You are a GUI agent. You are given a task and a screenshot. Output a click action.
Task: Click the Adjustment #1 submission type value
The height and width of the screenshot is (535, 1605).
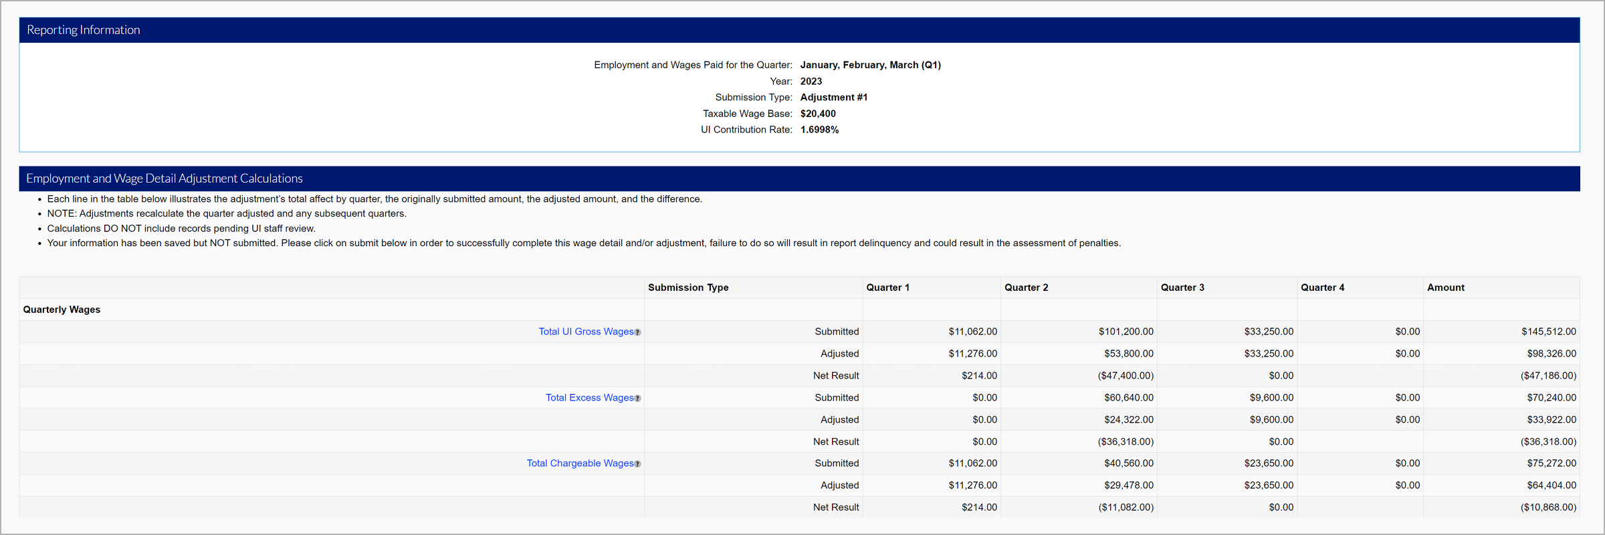point(833,98)
